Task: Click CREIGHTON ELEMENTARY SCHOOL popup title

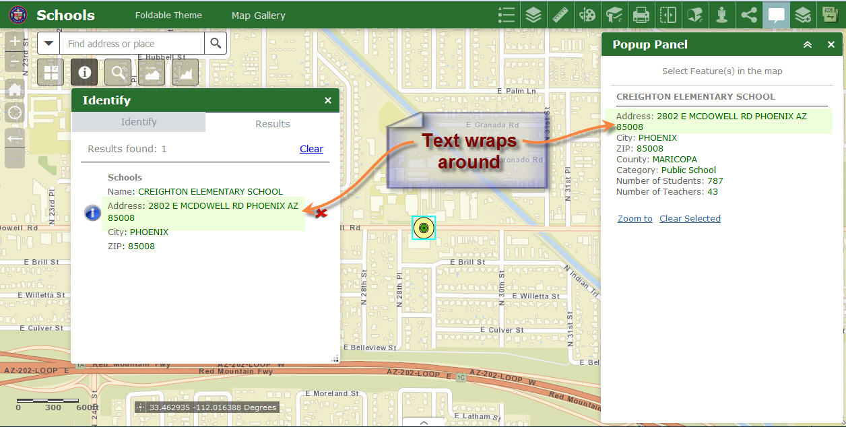Action: pos(696,96)
